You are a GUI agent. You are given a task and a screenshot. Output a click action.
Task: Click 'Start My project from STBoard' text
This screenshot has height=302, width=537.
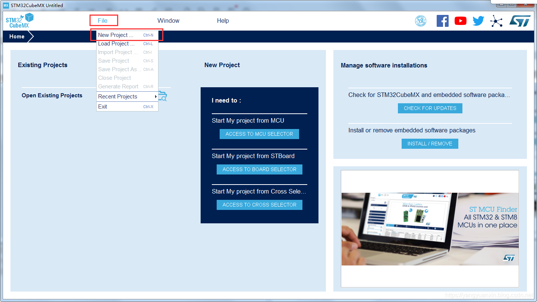[x=253, y=156]
